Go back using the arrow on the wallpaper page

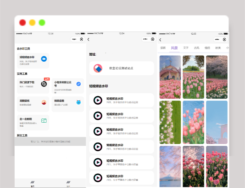click(x=160, y=40)
